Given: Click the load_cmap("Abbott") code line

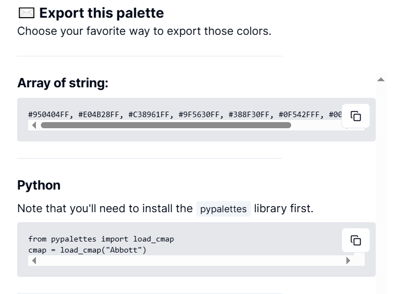Looking at the screenshot, I should 87,250.
